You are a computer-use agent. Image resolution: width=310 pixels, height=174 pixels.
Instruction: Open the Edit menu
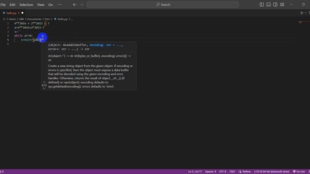point(13,4)
